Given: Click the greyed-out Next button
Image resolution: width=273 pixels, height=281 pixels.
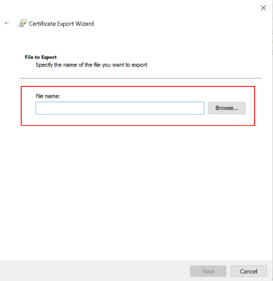Looking at the screenshot, I should tap(208, 271).
